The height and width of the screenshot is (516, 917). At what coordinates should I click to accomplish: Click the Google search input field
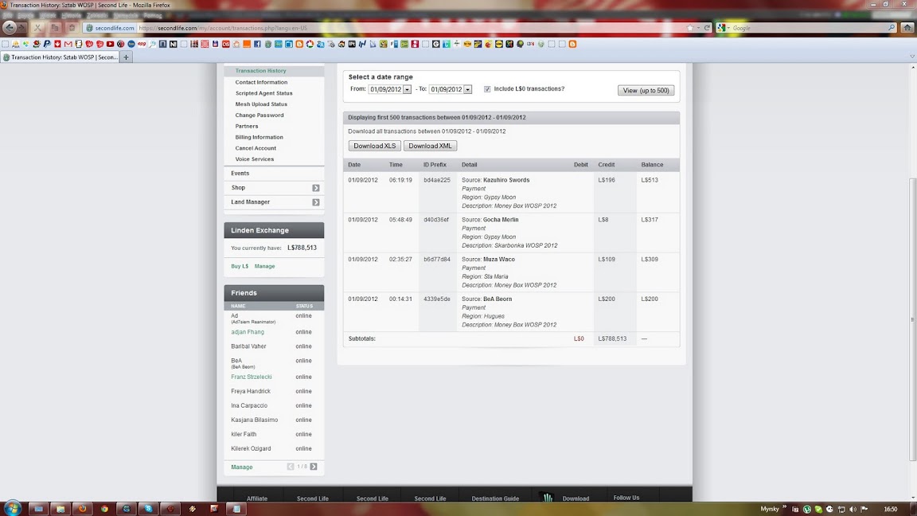[x=809, y=28]
